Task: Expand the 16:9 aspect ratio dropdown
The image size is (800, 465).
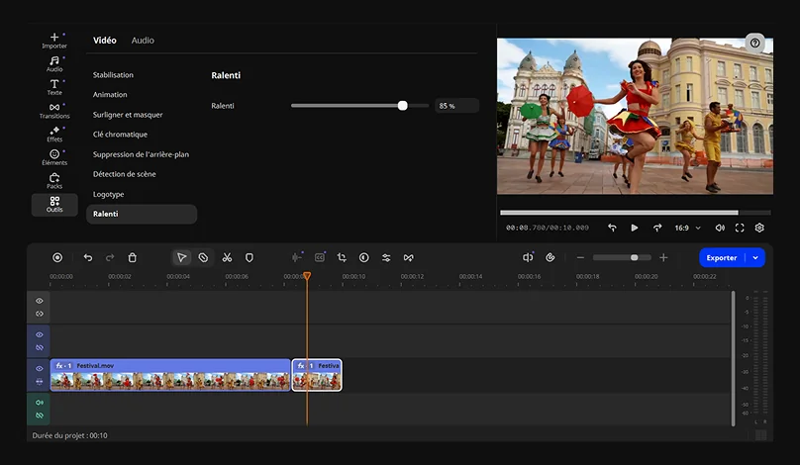Action: click(x=688, y=228)
